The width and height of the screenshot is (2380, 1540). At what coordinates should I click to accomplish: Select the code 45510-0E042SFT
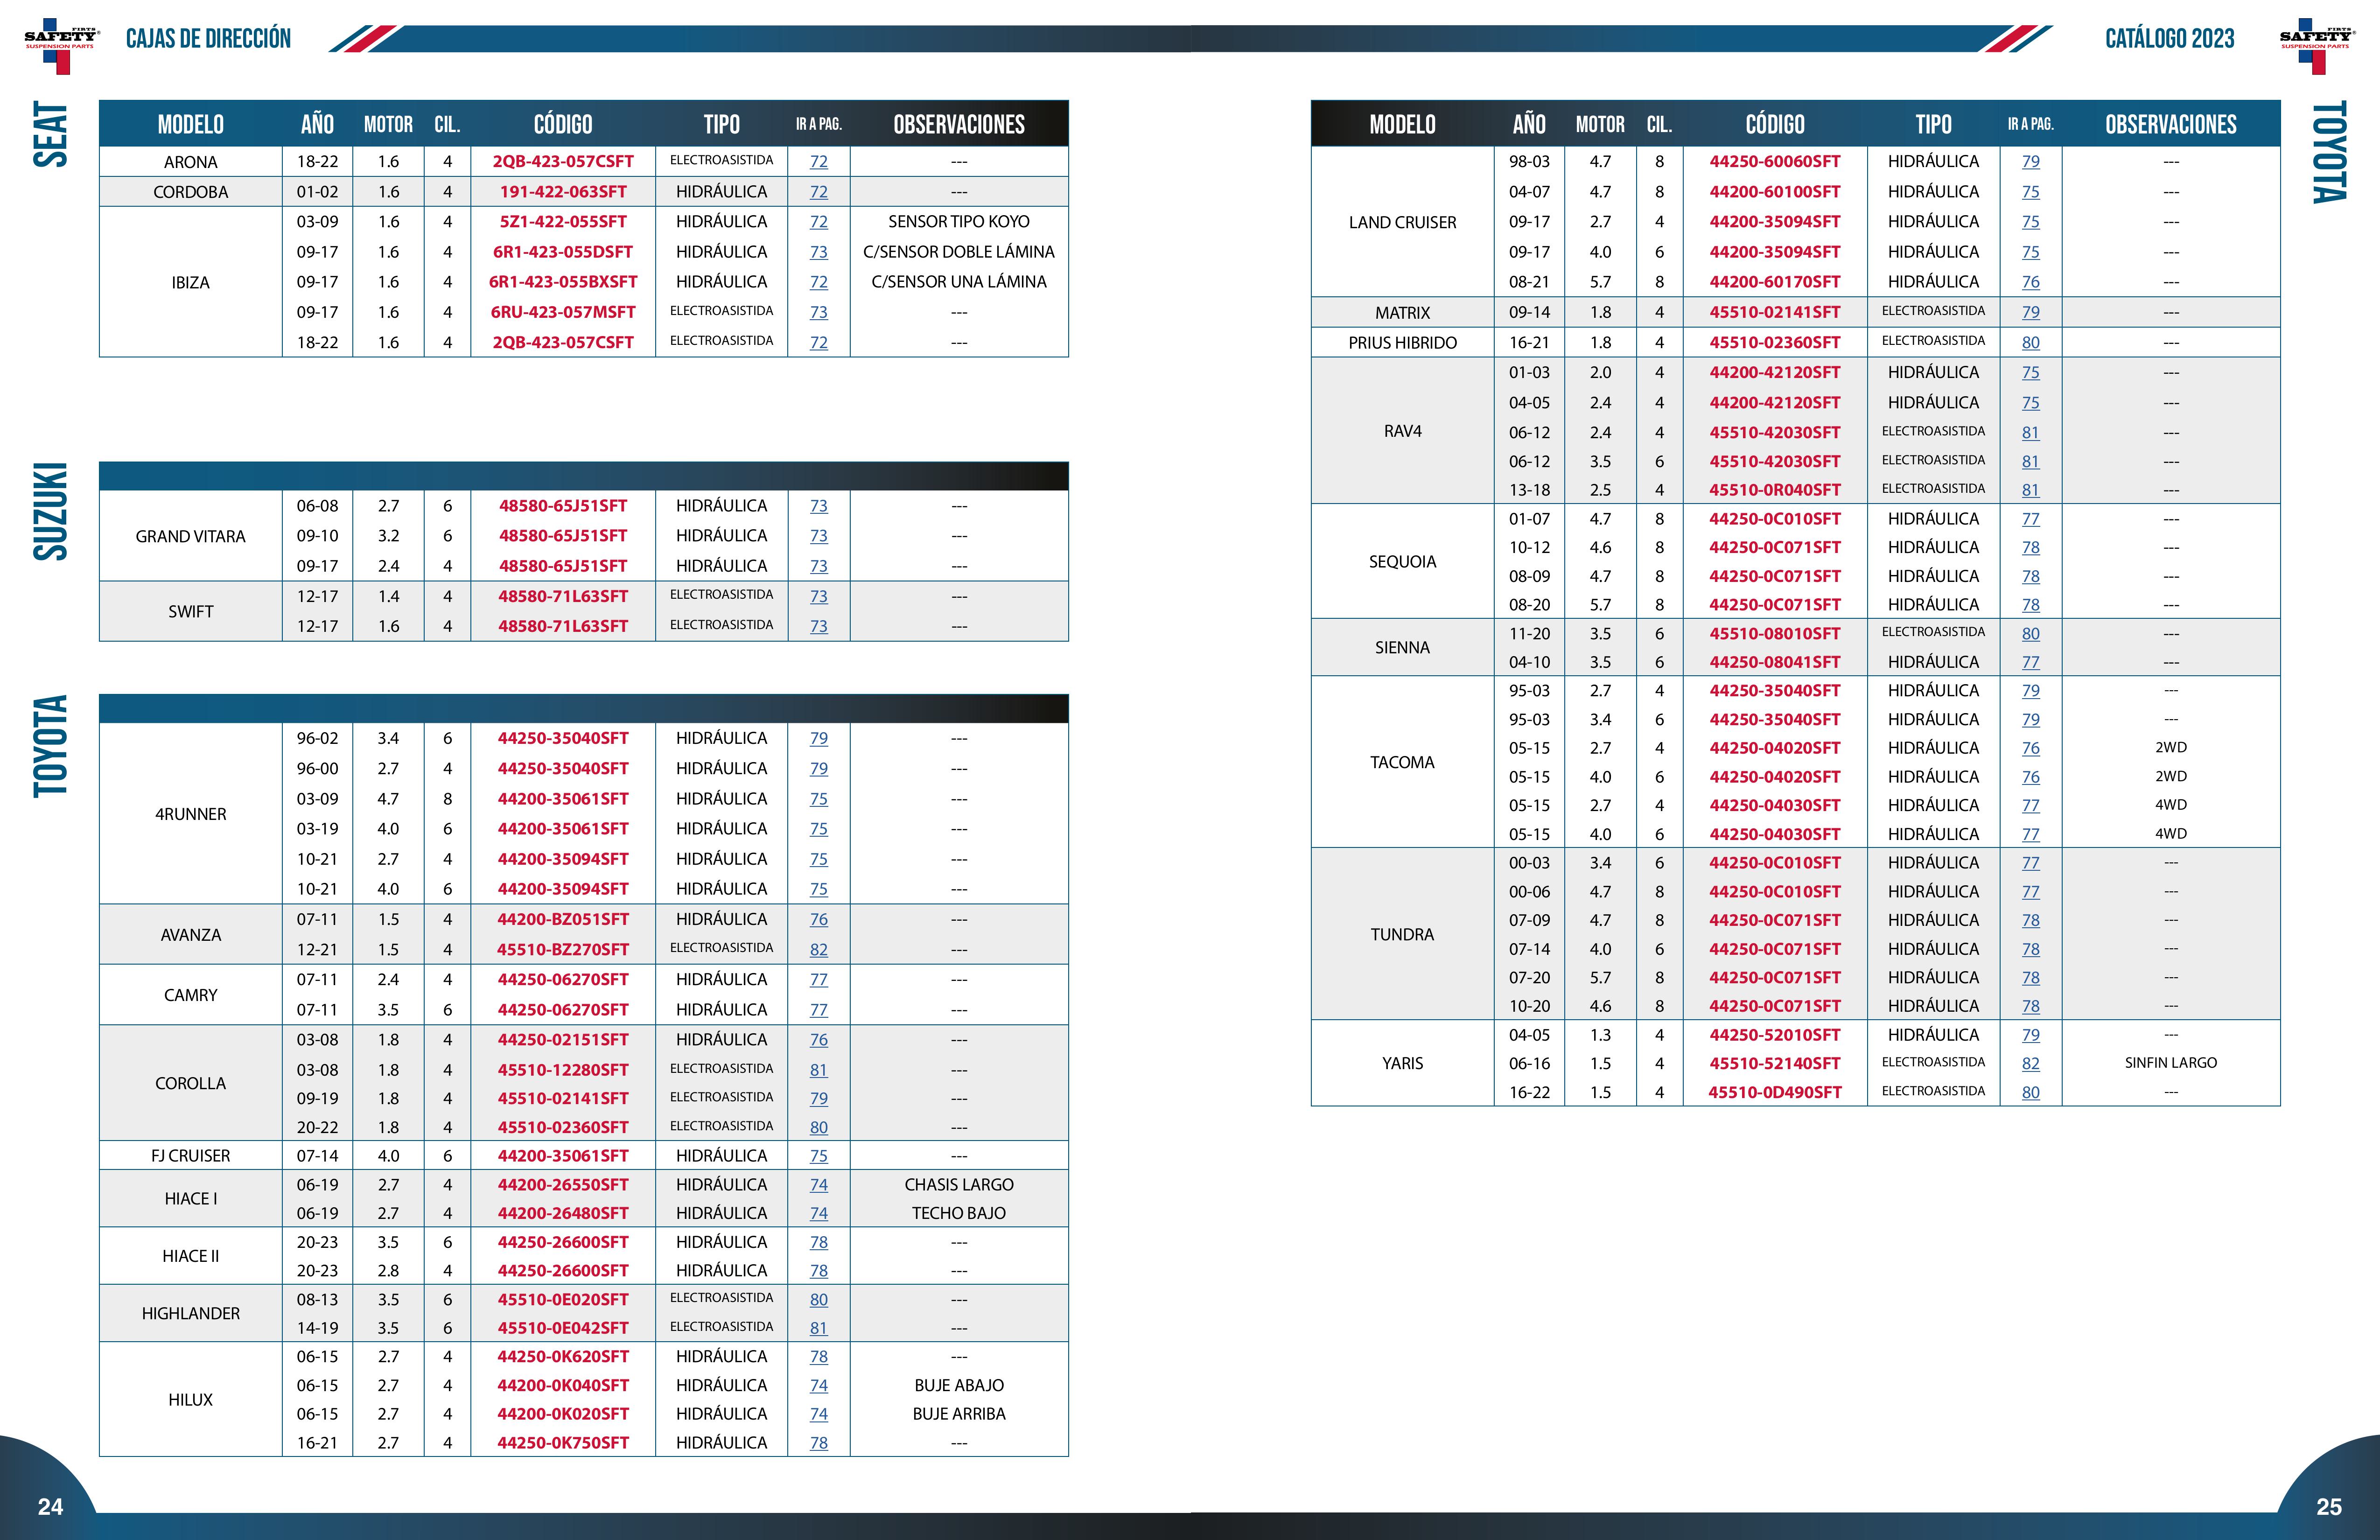563,1328
